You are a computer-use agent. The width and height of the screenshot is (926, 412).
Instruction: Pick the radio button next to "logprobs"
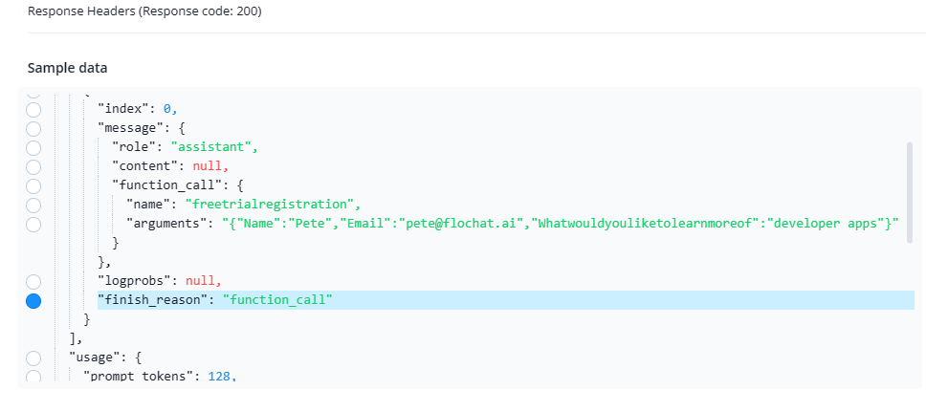[x=33, y=281]
